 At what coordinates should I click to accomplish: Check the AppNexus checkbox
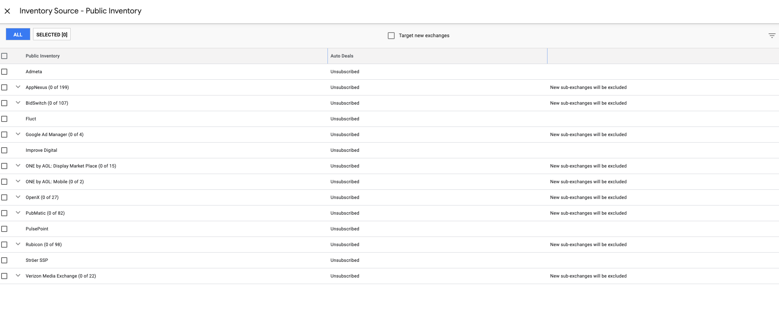[x=4, y=87]
